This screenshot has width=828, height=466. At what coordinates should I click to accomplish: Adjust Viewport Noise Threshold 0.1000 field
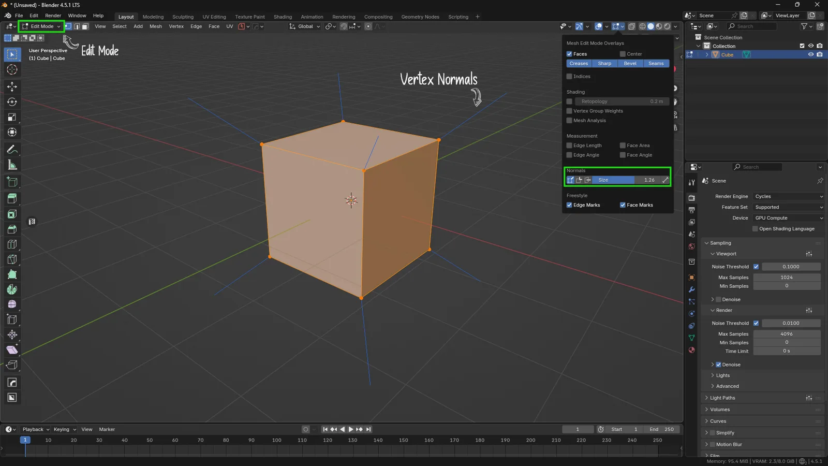791,267
